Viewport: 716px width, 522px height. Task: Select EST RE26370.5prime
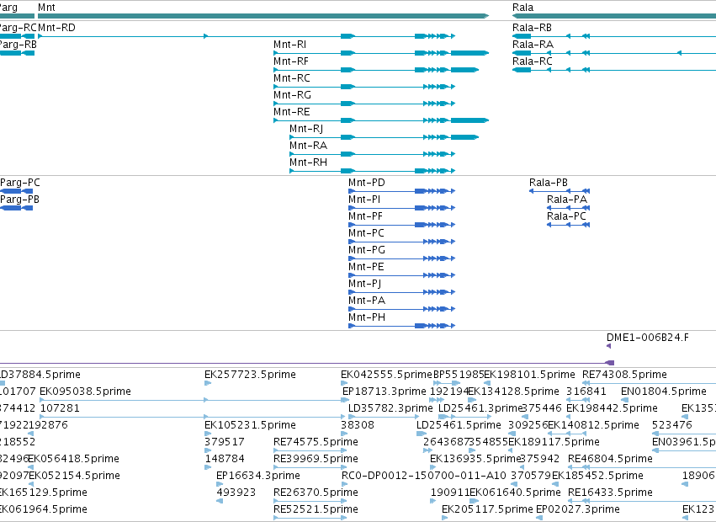[x=316, y=493]
